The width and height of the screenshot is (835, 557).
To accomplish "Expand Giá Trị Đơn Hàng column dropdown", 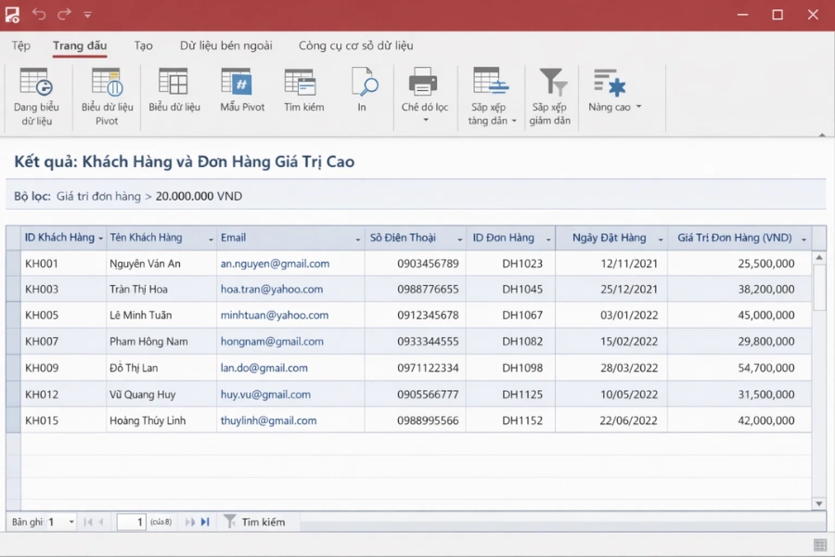I will 803,239.
